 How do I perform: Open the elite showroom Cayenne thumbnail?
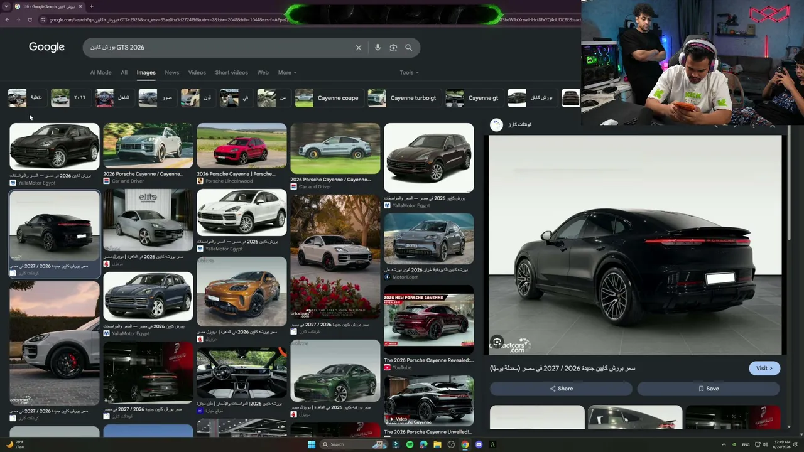pyautogui.click(x=148, y=220)
